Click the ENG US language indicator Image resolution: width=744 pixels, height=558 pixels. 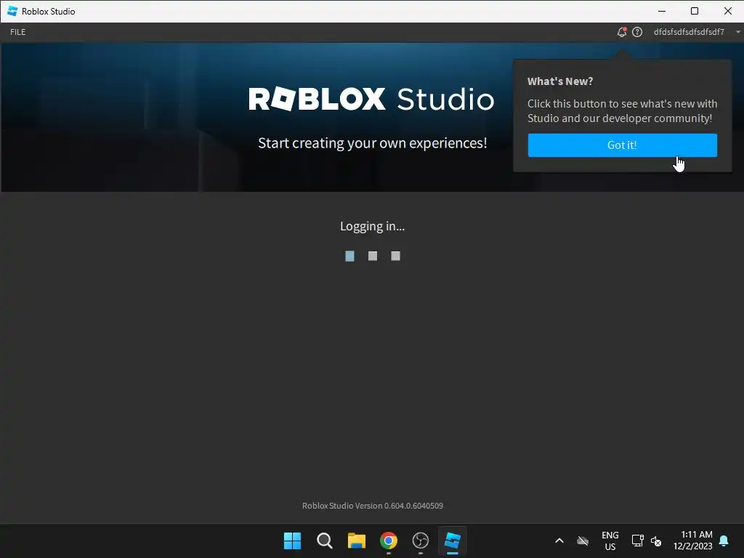click(x=610, y=541)
